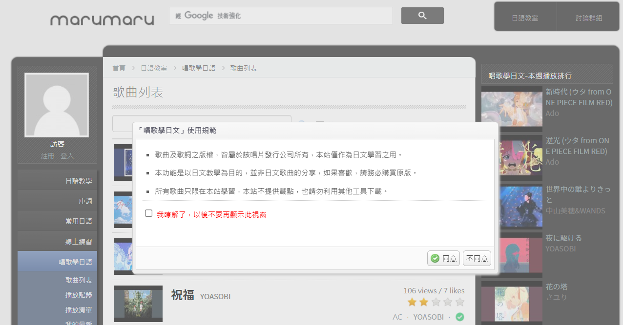Open 夜に駆ける in weekly ranking
The height and width of the screenshot is (325, 623).
coord(563,238)
